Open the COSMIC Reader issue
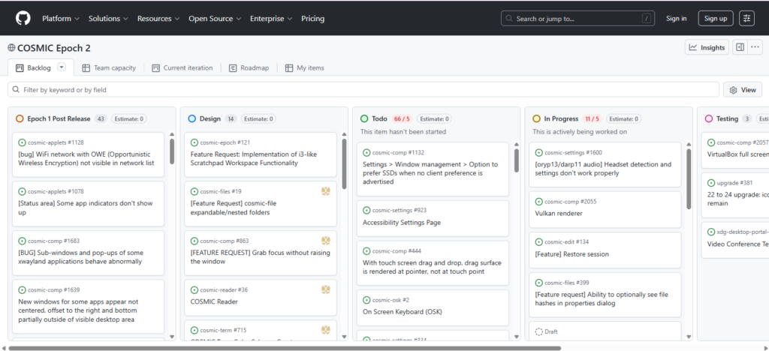769x351 pixels. click(214, 301)
